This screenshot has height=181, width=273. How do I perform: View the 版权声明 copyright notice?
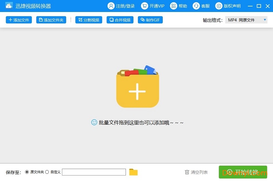pos(228,6)
